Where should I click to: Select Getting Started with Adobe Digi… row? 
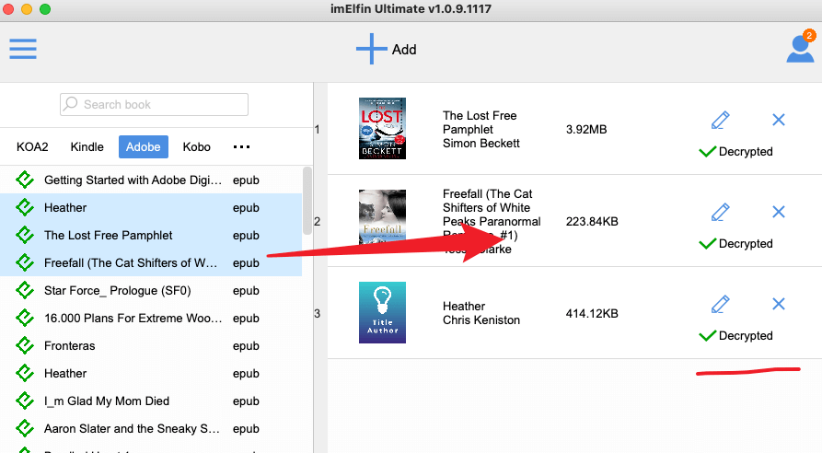[x=151, y=180]
